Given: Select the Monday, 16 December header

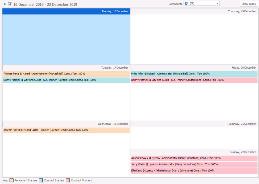Looking at the screenshot, I should pos(66,11).
